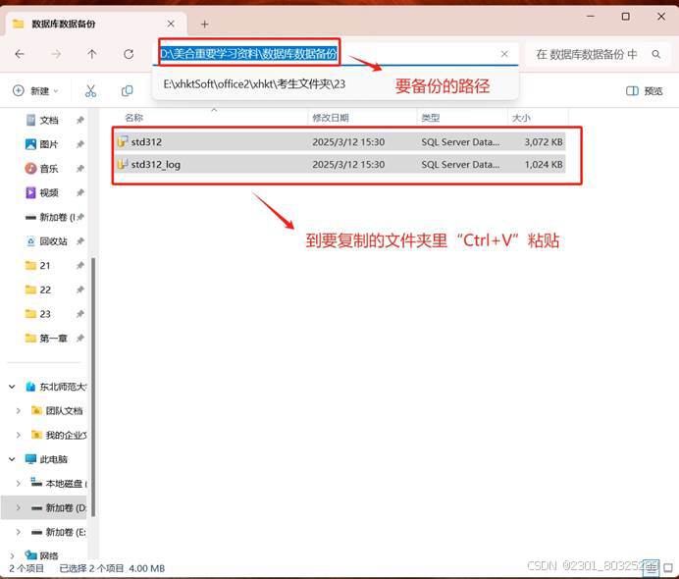Select the 数据库数据备份 tab
The height and width of the screenshot is (579, 679).
click(96, 24)
